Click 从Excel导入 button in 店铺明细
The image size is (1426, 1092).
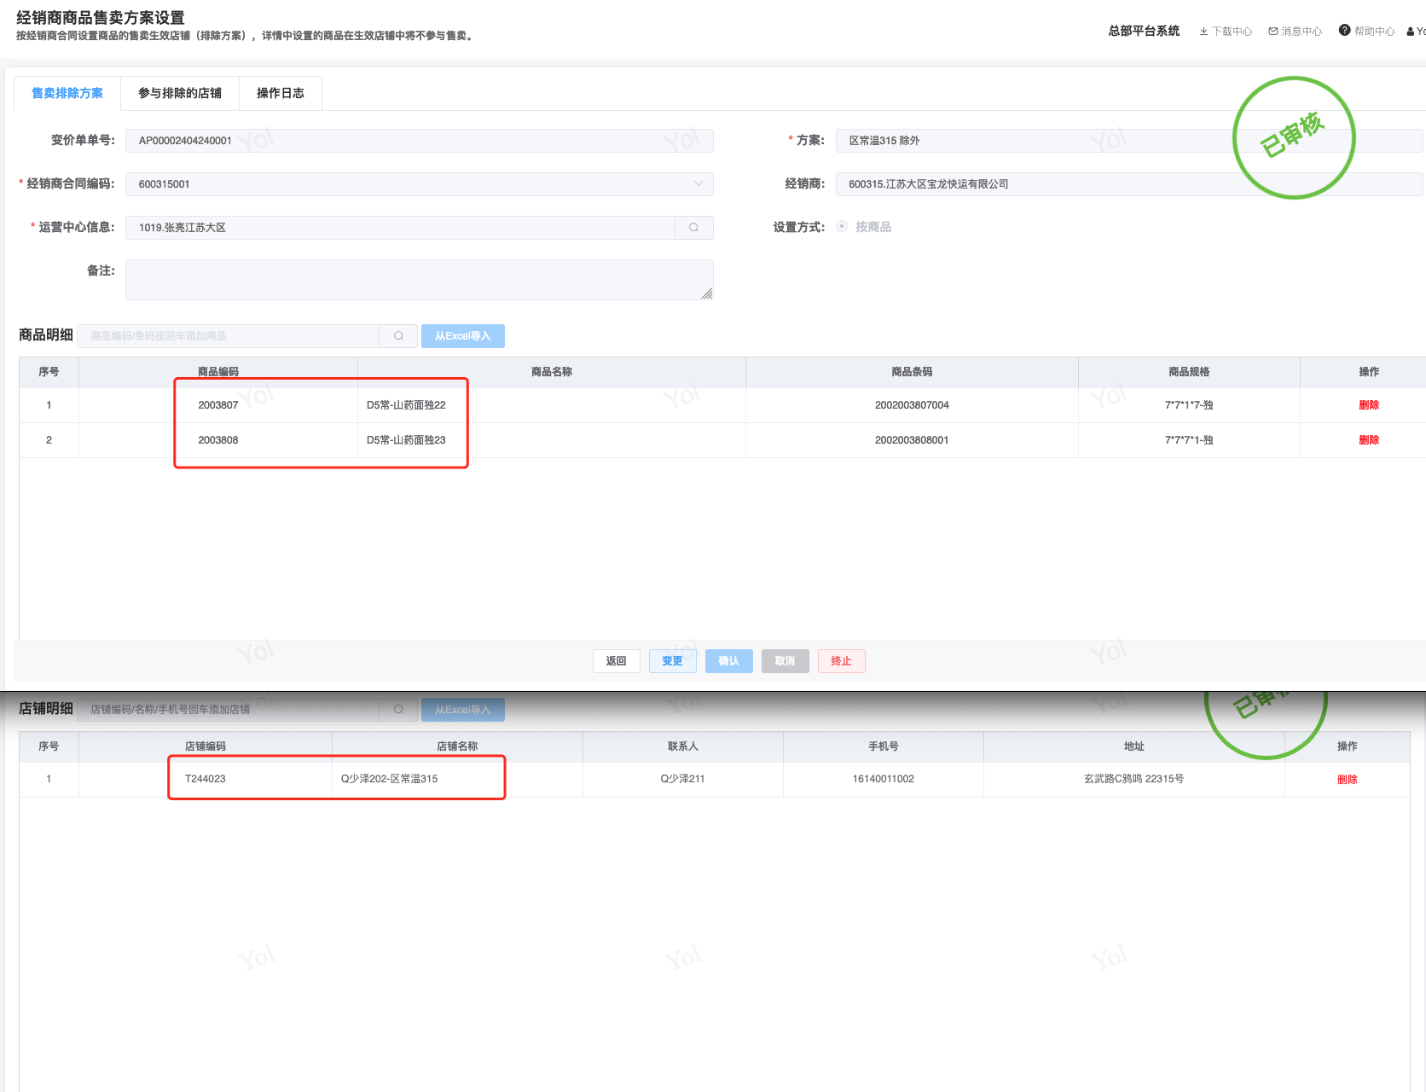[463, 710]
